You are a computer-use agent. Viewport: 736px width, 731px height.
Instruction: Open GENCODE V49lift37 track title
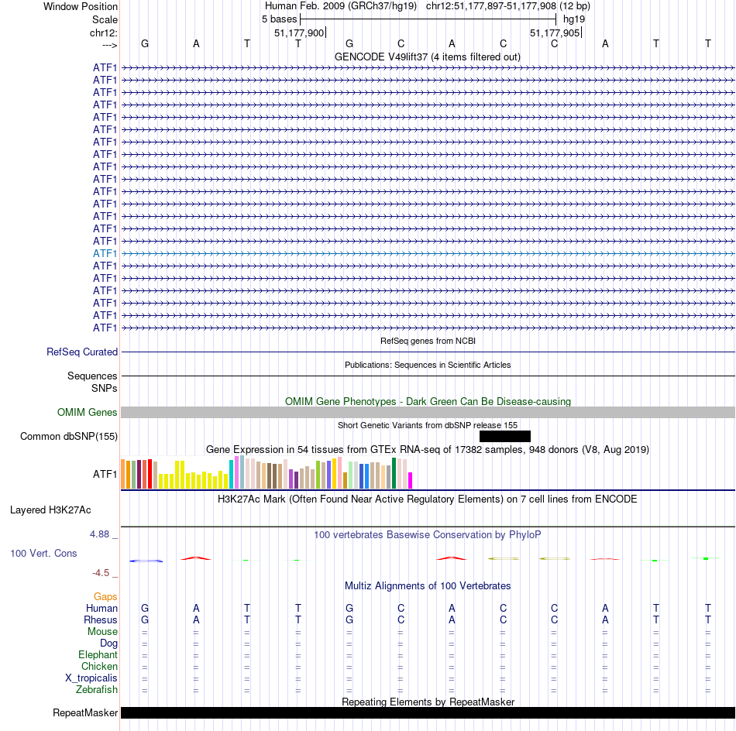coord(428,57)
